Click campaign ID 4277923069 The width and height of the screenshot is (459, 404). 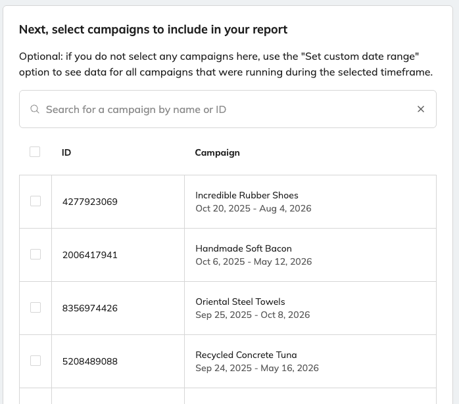[89, 202]
